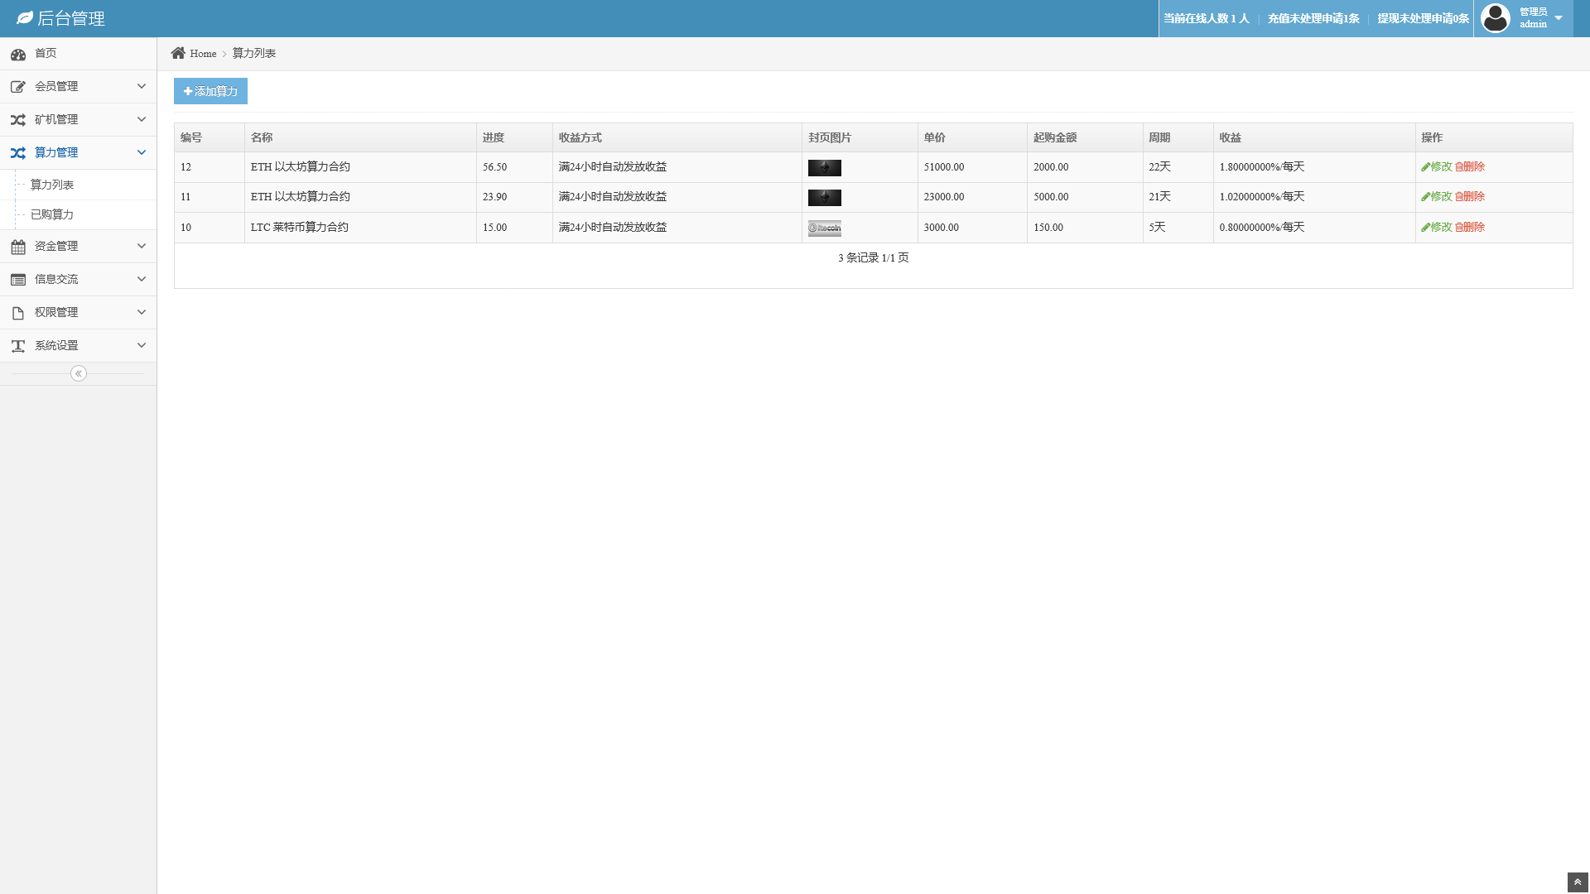Click 修改 for contract number 11
Image resolution: width=1590 pixels, height=894 pixels.
point(1437,196)
